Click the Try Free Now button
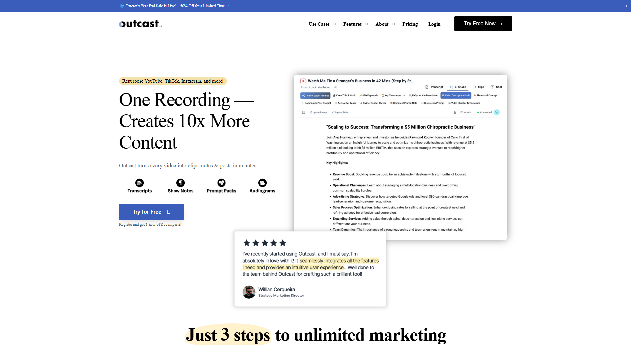This screenshot has width=631, height=355. coord(483,24)
